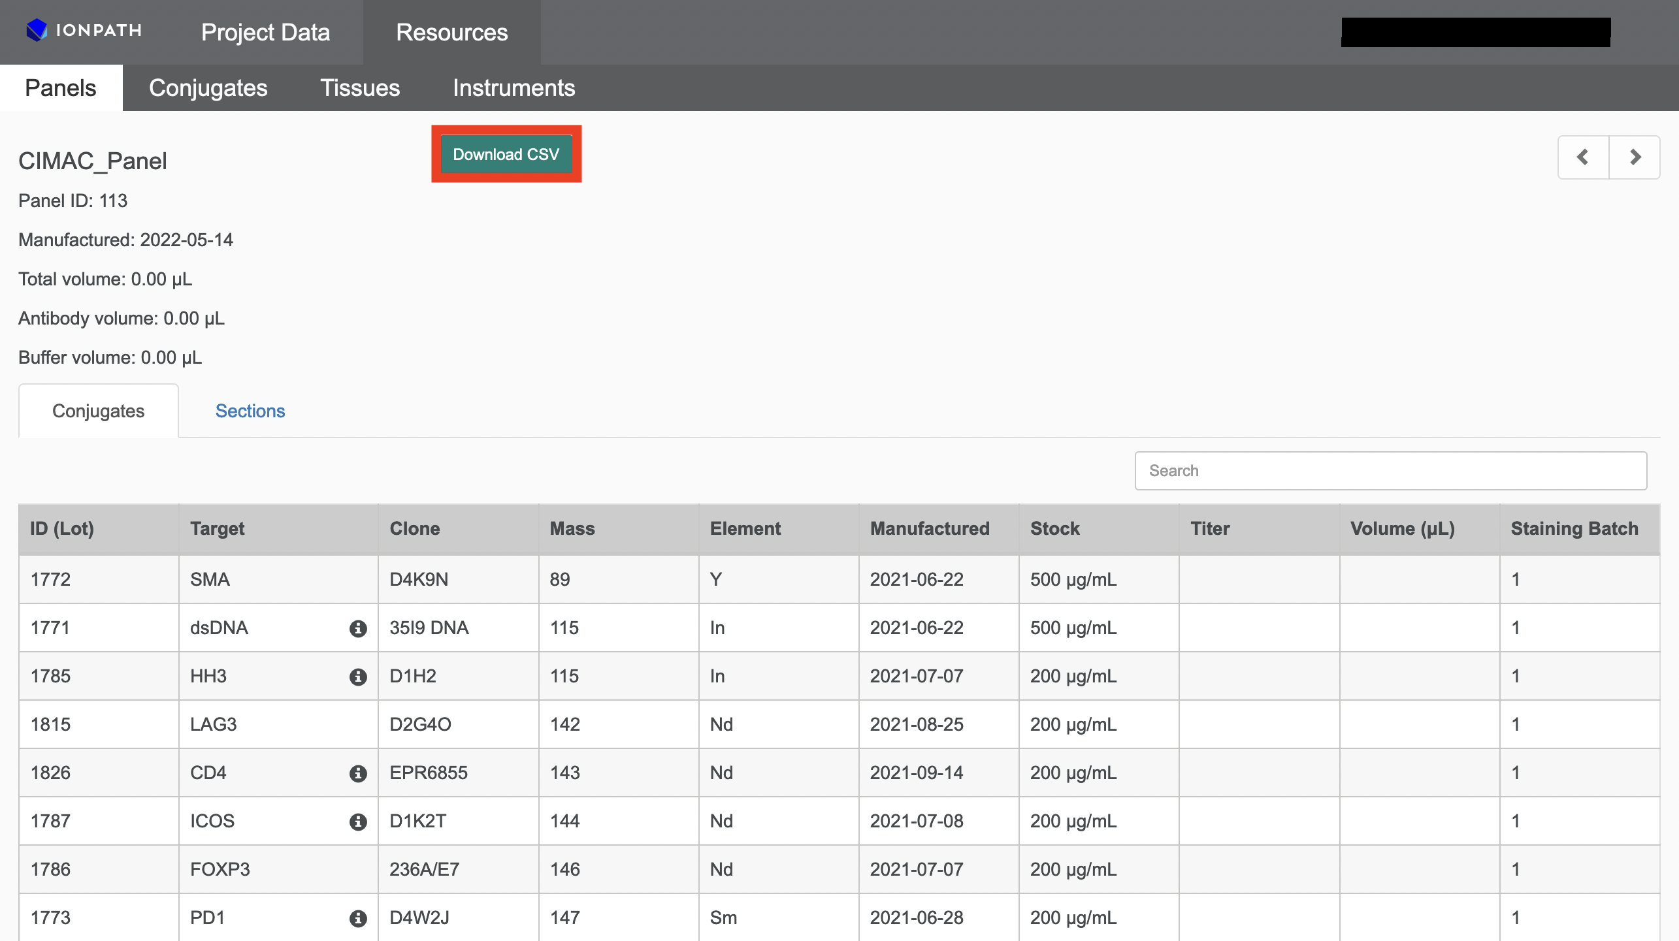Open the Conjugates page in sub-navigation
Image resolution: width=1679 pixels, height=941 pixels.
[208, 88]
